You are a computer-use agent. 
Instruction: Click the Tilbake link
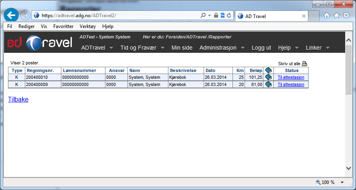(18, 100)
